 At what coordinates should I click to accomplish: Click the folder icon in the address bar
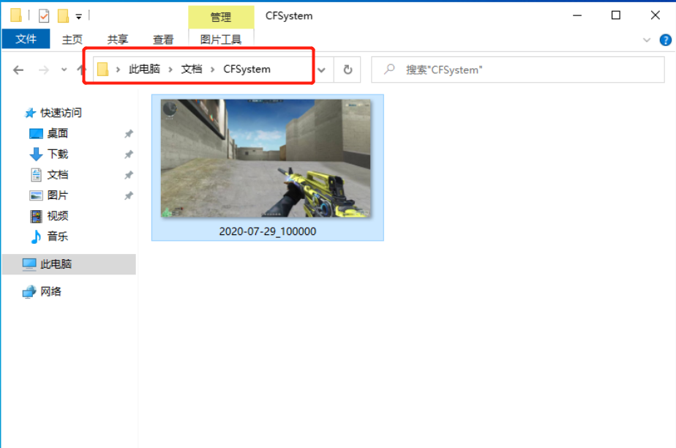(102, 70)
